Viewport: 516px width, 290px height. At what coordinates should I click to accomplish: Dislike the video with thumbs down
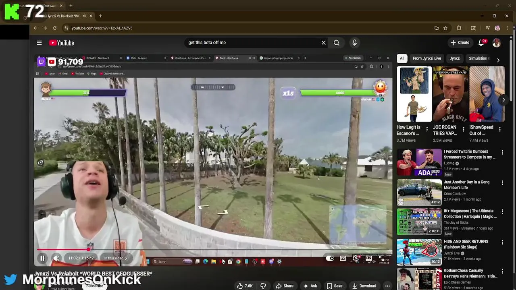tap(263, 286)
